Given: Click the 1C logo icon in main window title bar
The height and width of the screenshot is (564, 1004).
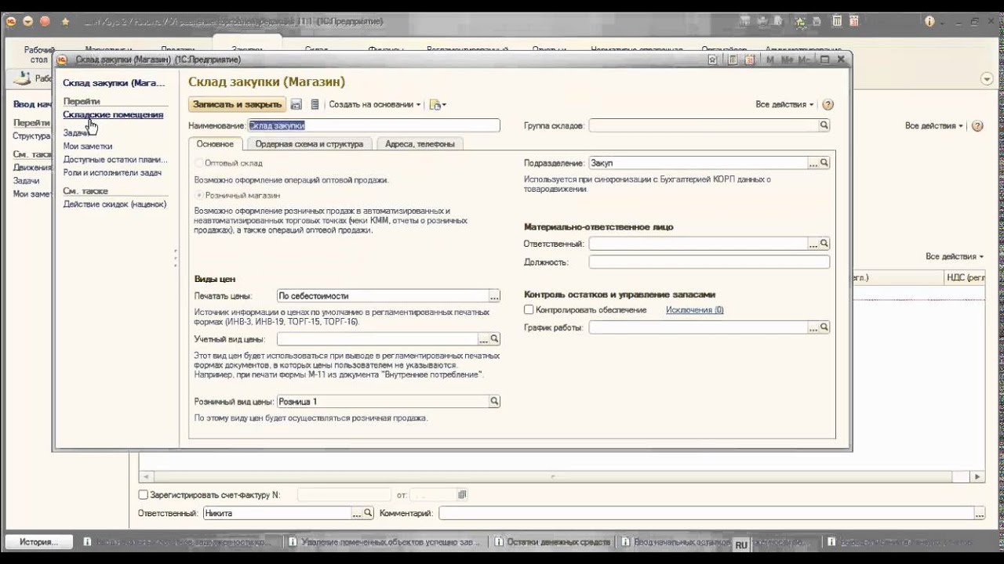Looking at the screenshot, I should click(x=11, y=21).
